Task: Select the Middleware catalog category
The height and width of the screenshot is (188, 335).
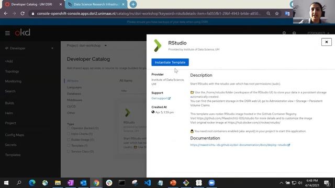Action: click(74, 100)
